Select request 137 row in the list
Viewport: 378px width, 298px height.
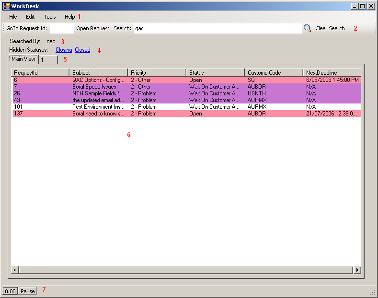click(96, 114)
